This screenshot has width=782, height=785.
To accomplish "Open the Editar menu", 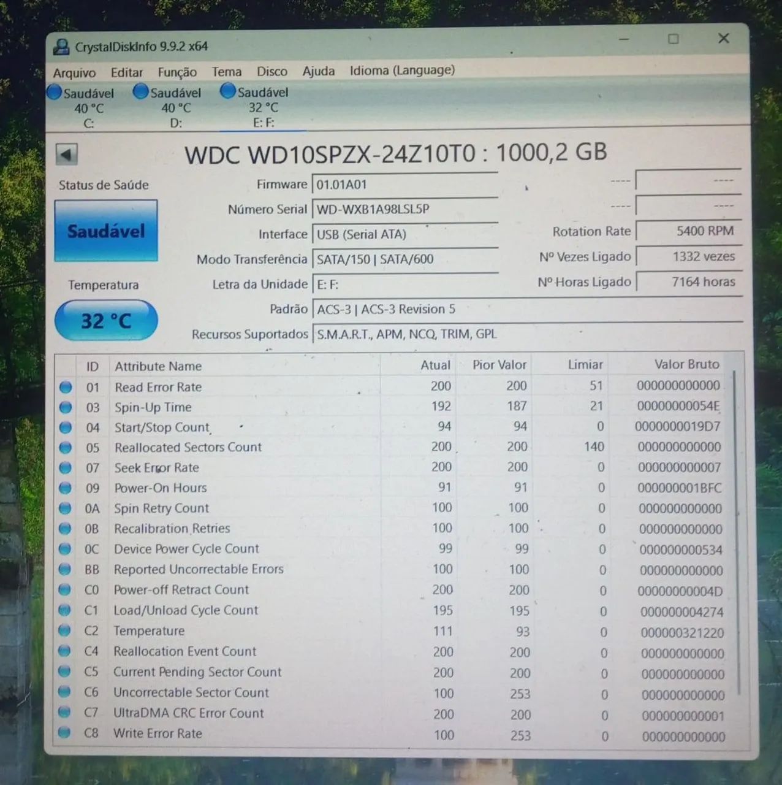I will click(x=127, y=72).
